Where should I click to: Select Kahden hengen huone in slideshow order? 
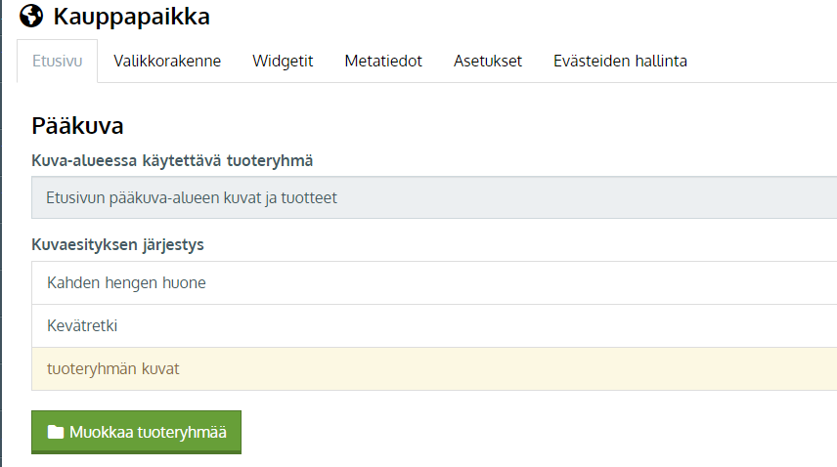[x=434, y=282]
